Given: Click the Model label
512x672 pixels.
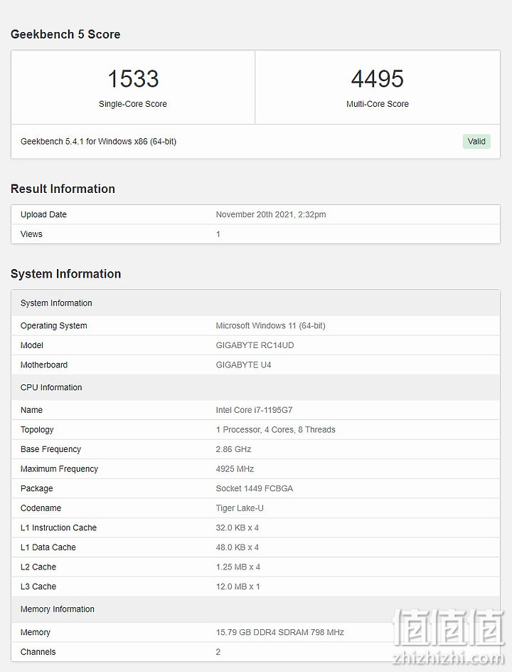Looking at the screenshot, I should [x=32, y=345].
